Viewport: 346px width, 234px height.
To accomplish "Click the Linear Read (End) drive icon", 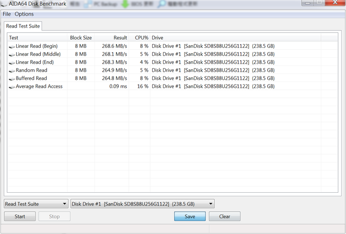I will (12, 63).
